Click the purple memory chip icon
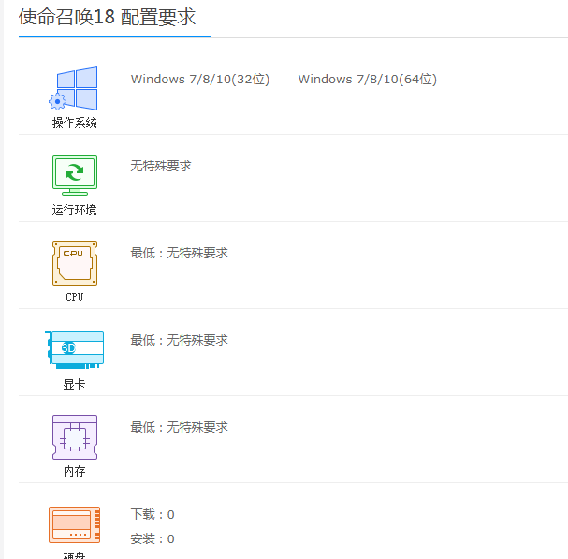The height and width of the screenshot is (559, 568). 75,437
